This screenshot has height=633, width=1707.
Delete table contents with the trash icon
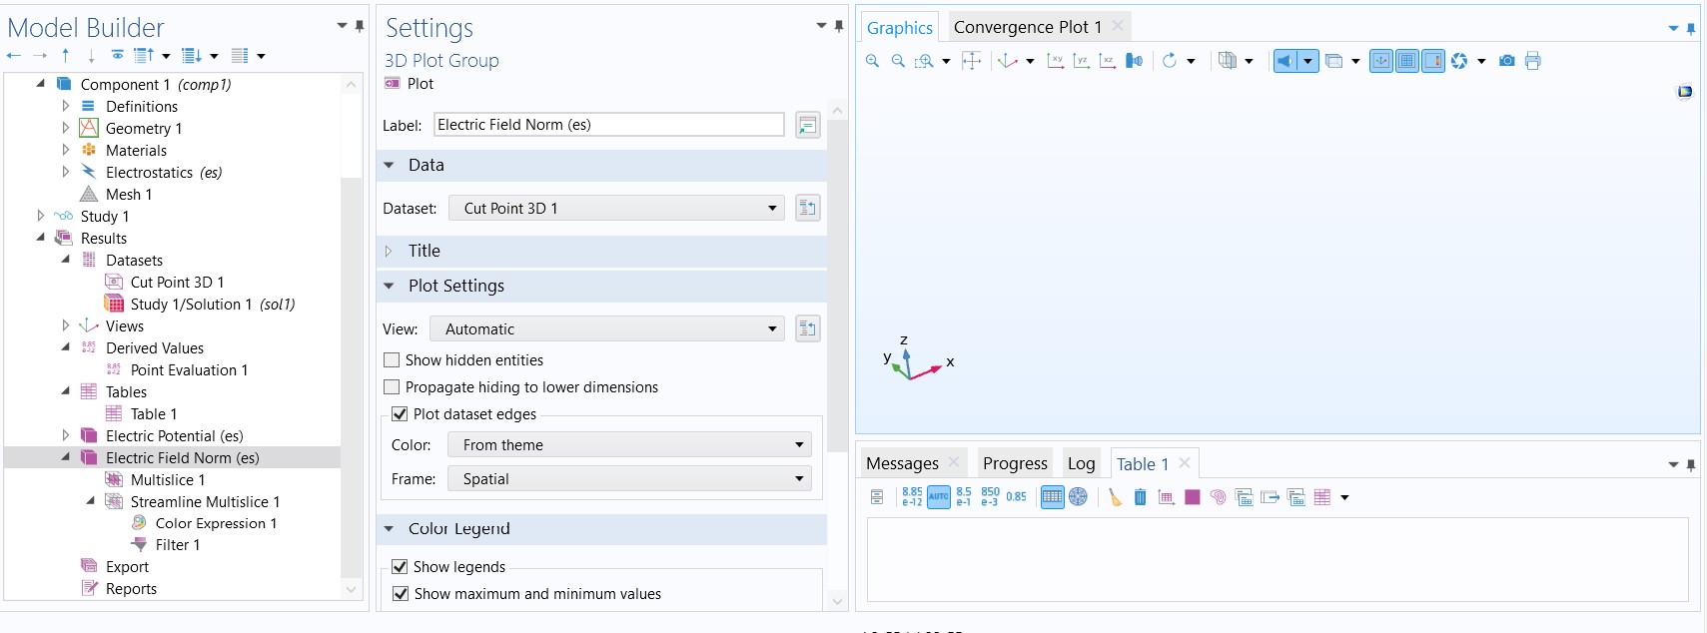click(x=1140, y=497)
